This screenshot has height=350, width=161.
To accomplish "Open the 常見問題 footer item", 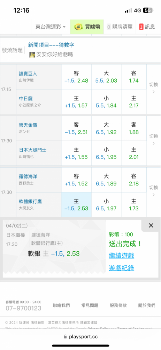I will pos(90,306).
